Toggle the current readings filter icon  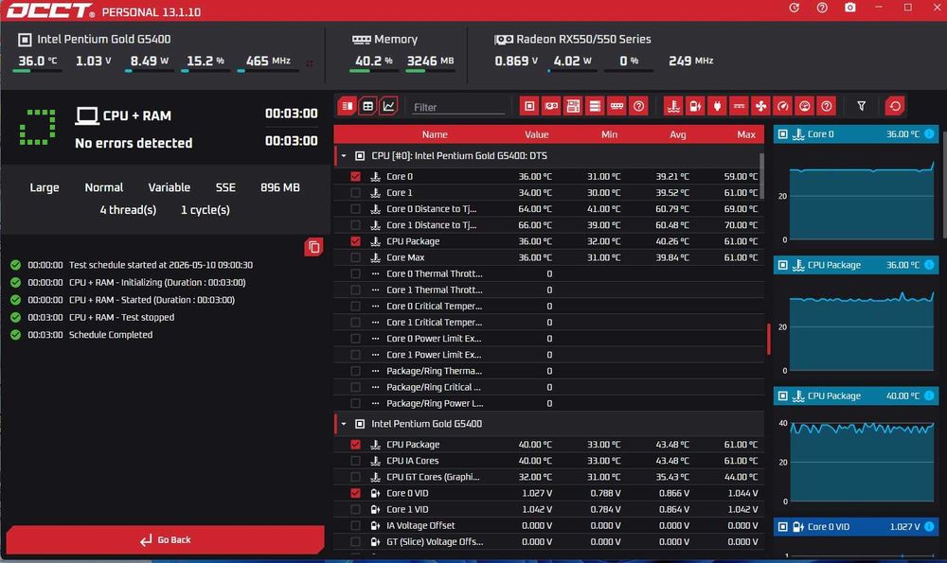click(739, 106)
